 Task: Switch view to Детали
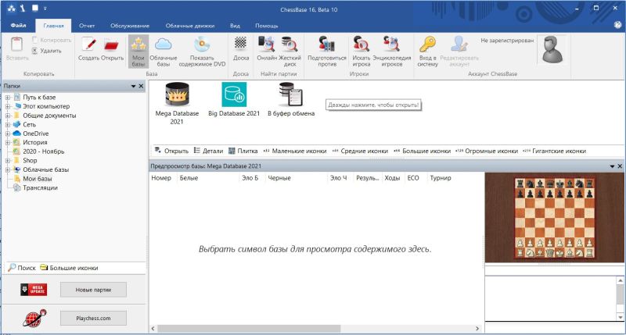[208, 151]
